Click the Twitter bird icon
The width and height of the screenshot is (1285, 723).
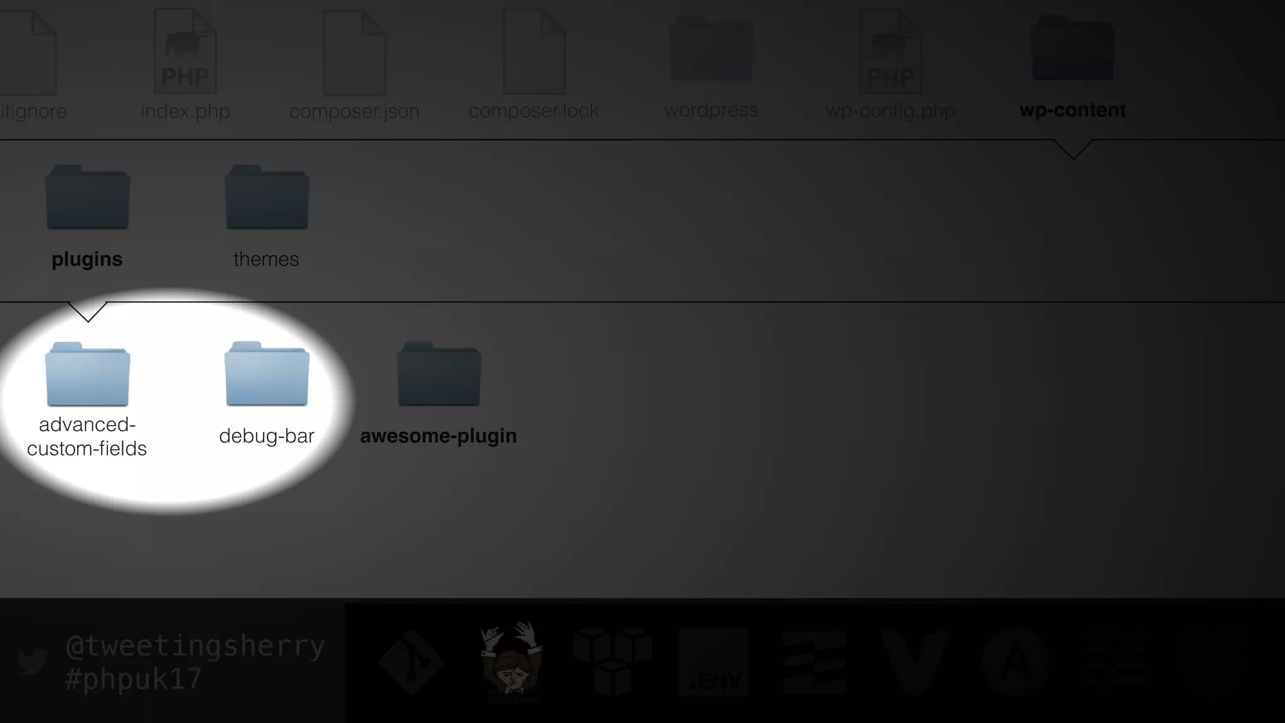coord(33,661)
